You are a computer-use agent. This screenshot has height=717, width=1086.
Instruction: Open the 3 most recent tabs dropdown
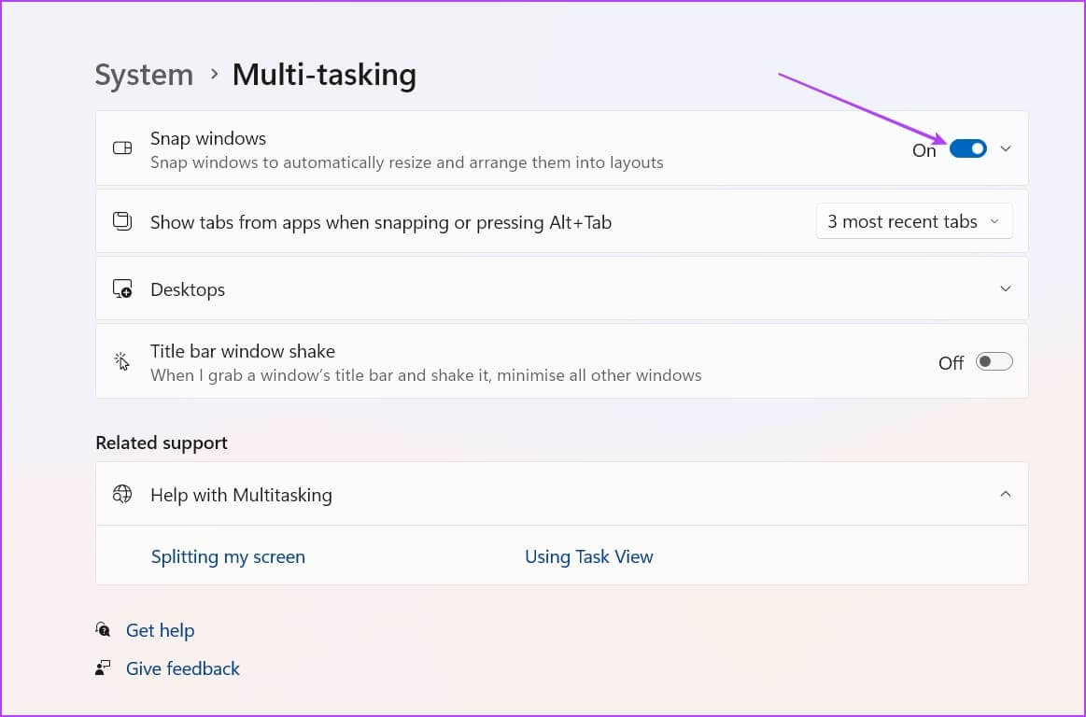click(x=914, y=221)
